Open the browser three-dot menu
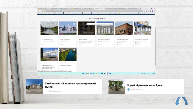193x109 pixels. (x=154, y=11)
